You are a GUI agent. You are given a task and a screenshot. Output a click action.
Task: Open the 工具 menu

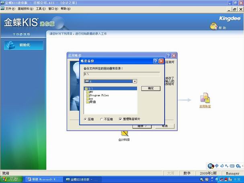pos(41,9)
